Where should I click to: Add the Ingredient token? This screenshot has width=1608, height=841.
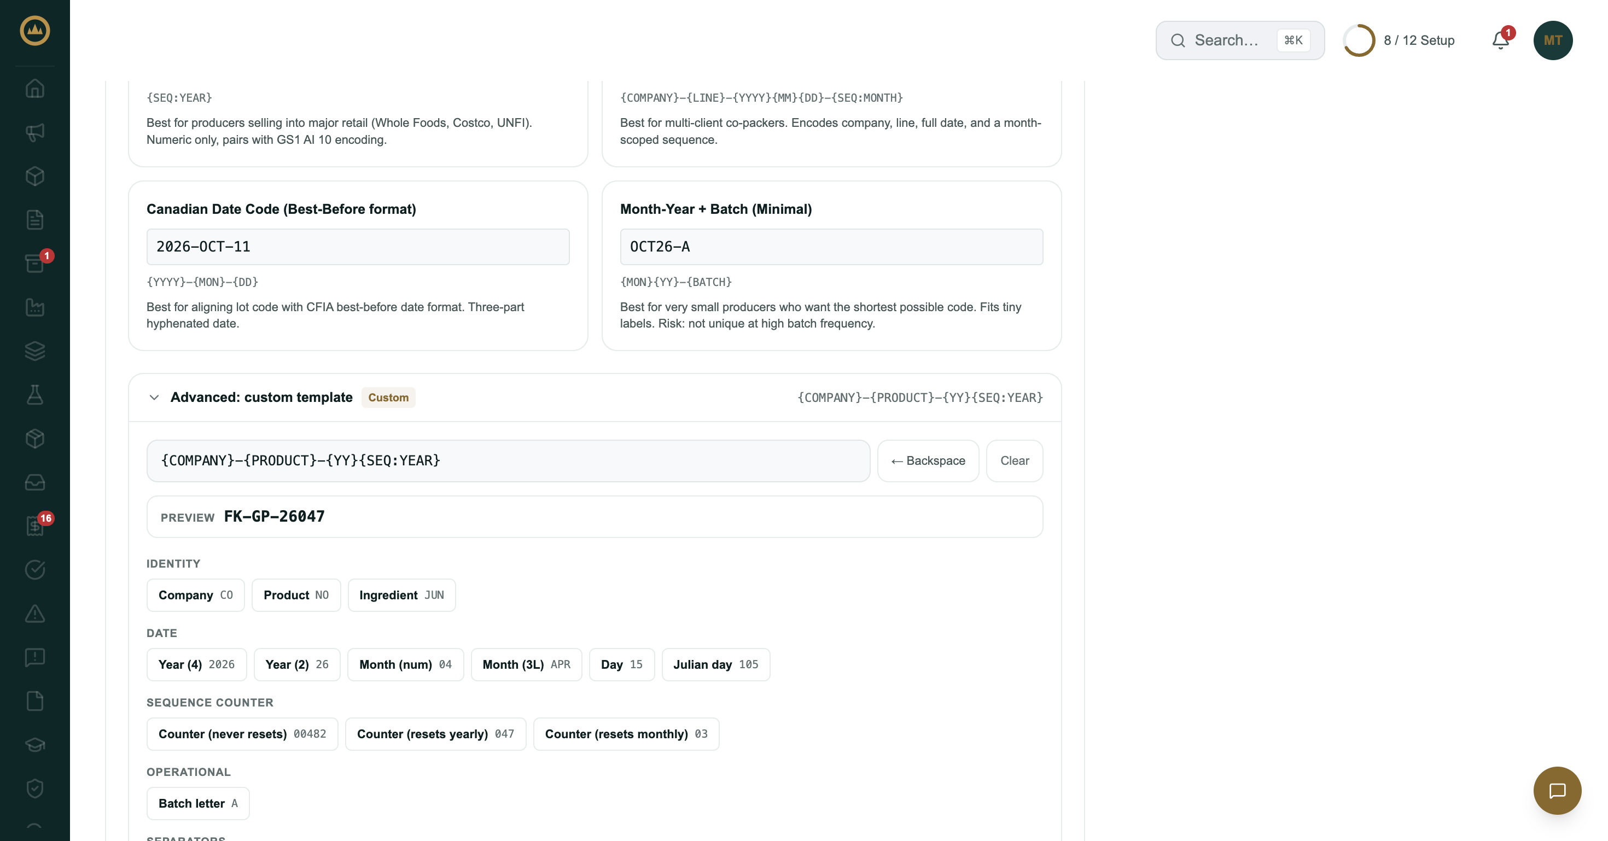(401, 595)
